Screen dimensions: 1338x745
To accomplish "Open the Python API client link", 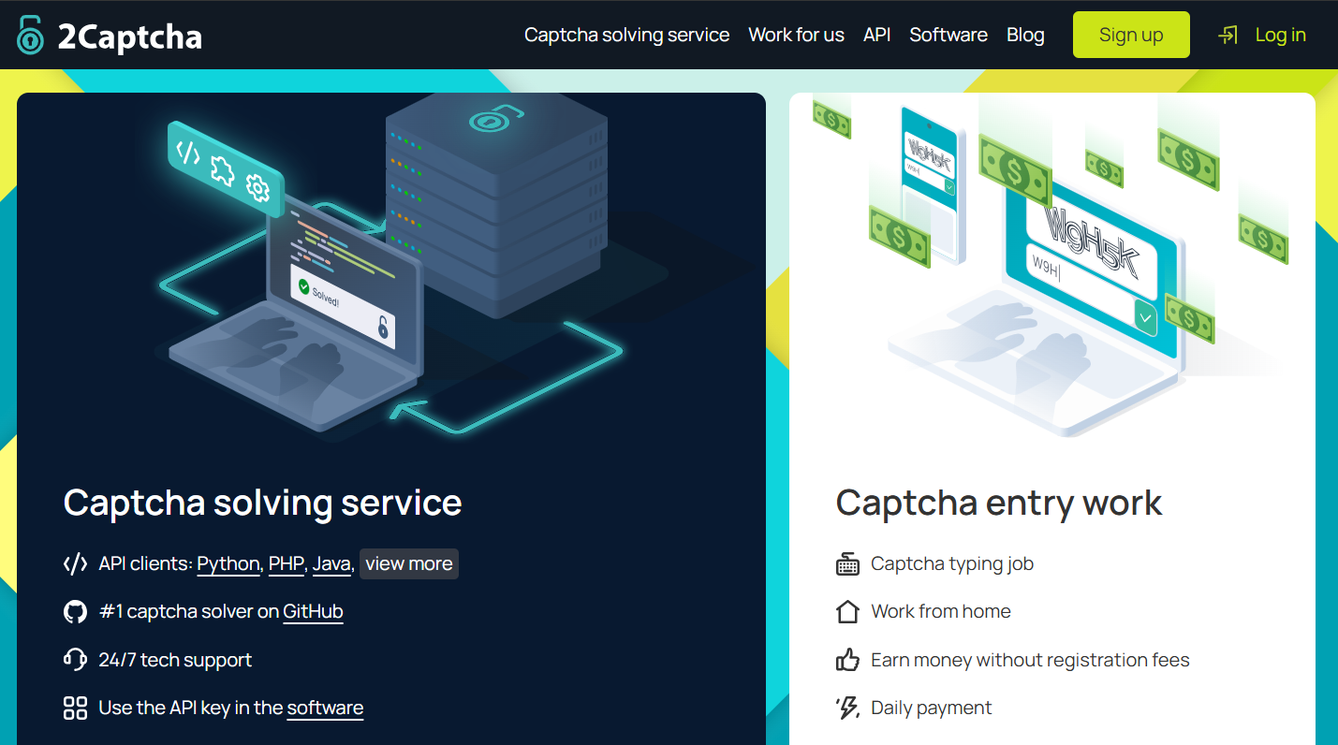I will click(x=228, y=563).
